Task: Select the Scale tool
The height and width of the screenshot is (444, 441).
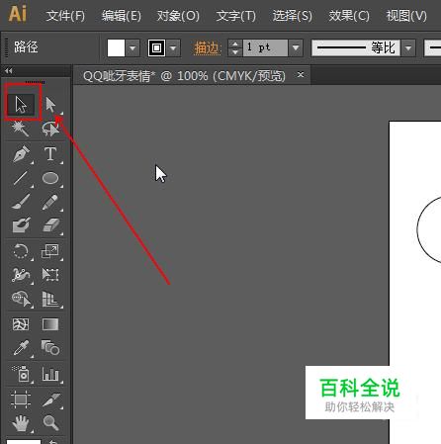Action: [x=50, y=251]
